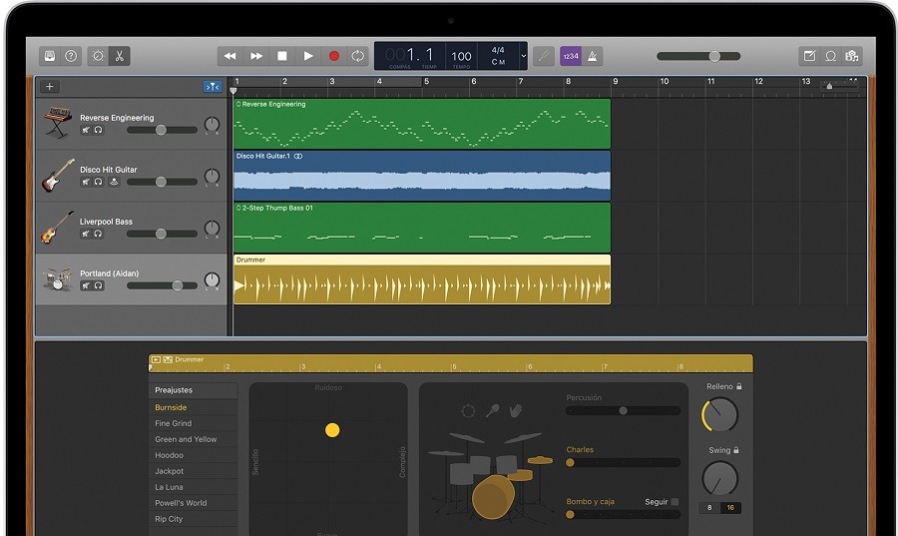
Task: Toggle the 1234 count-in button
Action: point(571,56)
